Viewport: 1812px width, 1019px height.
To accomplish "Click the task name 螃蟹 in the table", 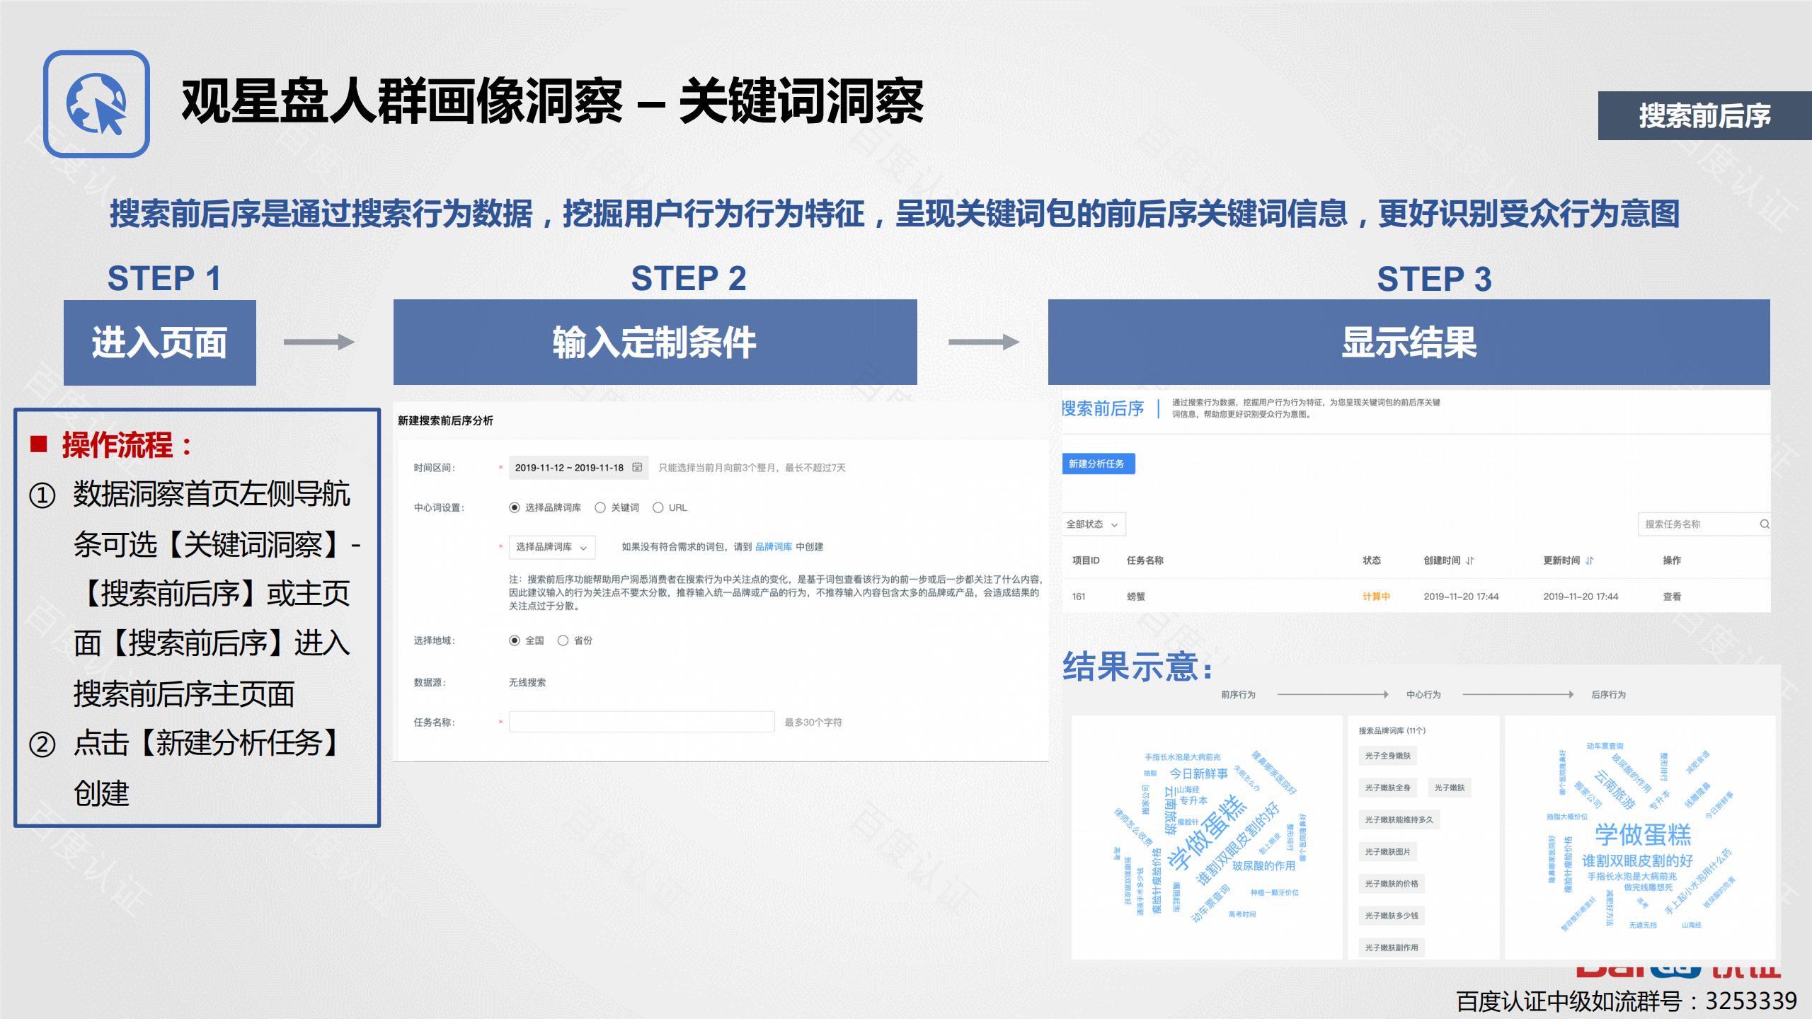I will (x=1136, y=597).
